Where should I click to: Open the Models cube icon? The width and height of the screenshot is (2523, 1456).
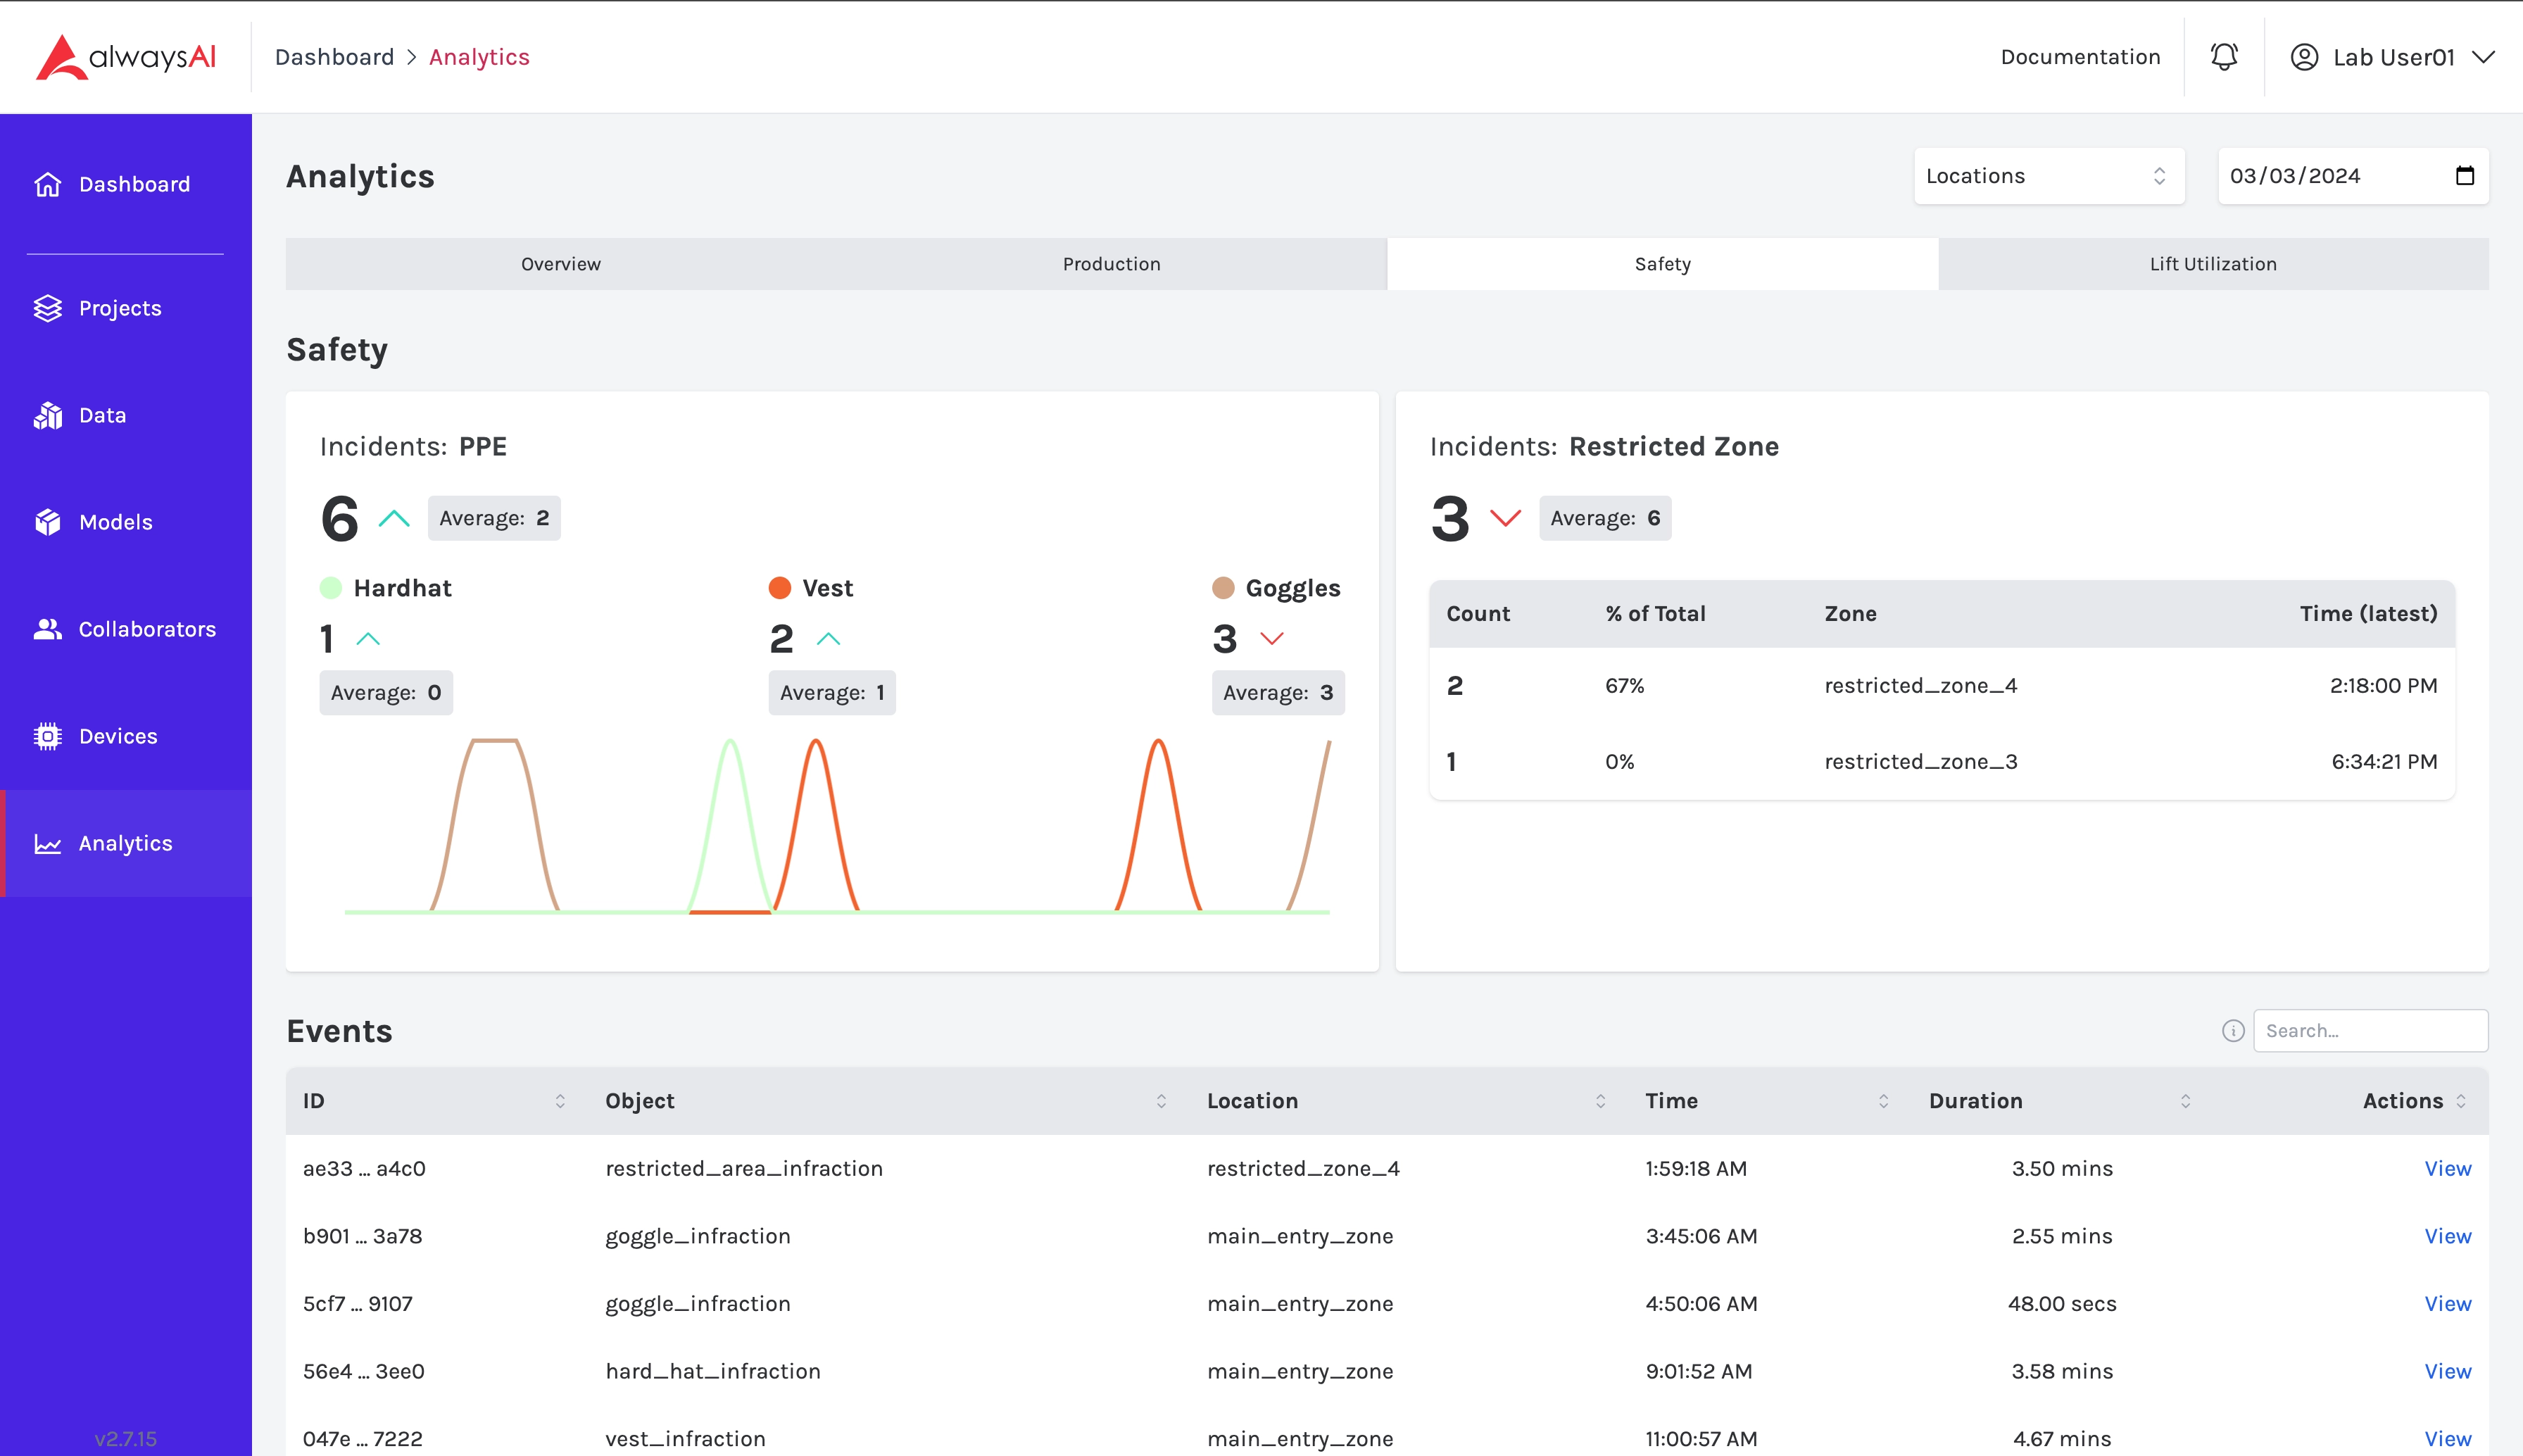pos(48,522)
